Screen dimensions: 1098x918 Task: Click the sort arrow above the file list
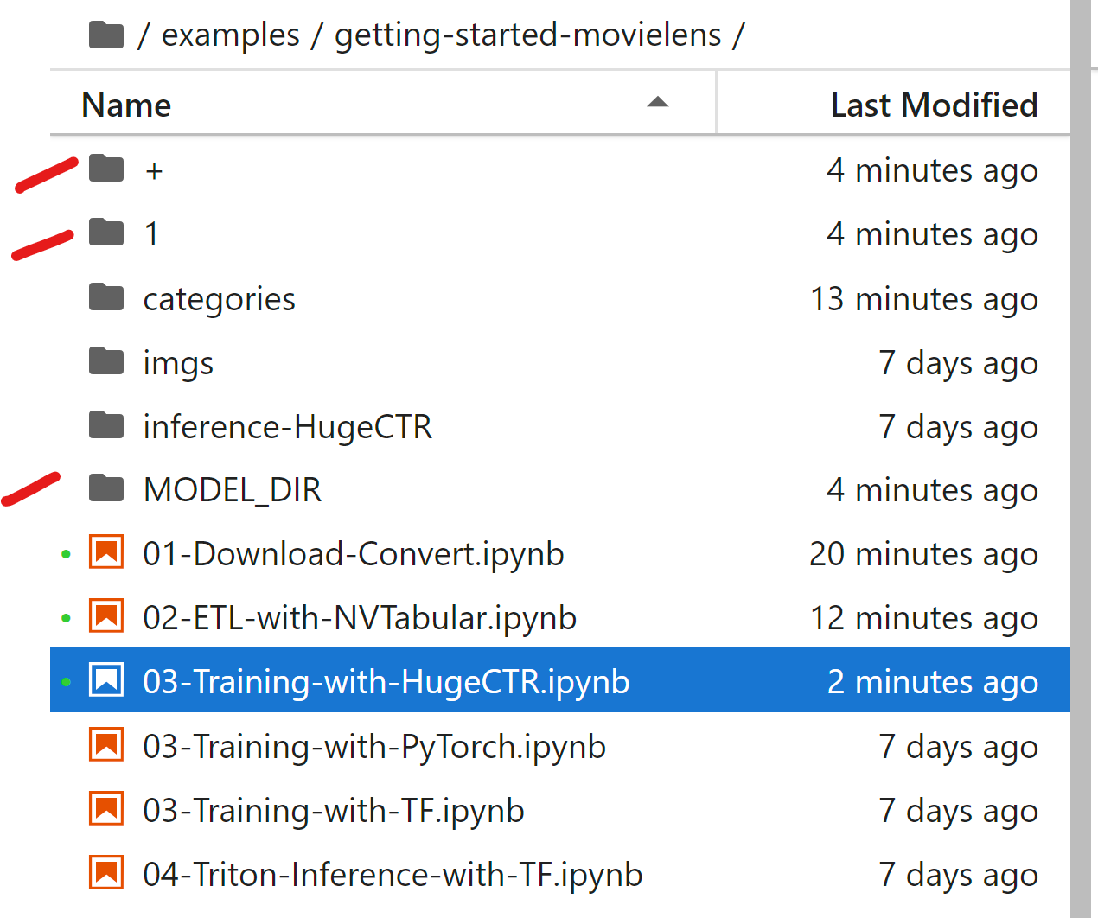coord(659,102)
